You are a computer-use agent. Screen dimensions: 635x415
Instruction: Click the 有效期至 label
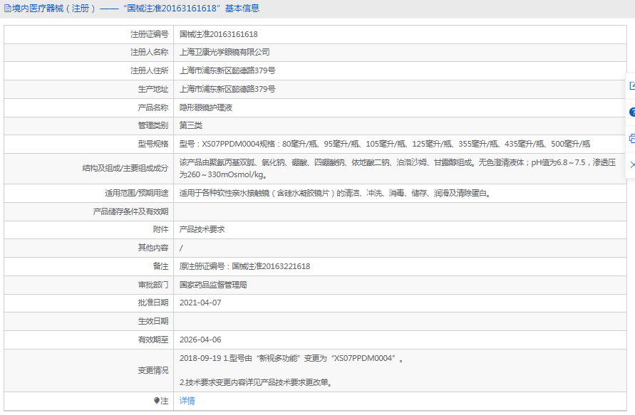coord(153,340)
